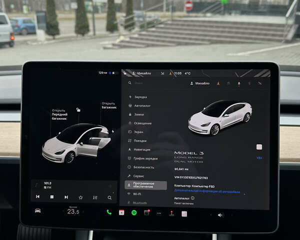Open vehicle controls with the car icon

tap(37, 210)
